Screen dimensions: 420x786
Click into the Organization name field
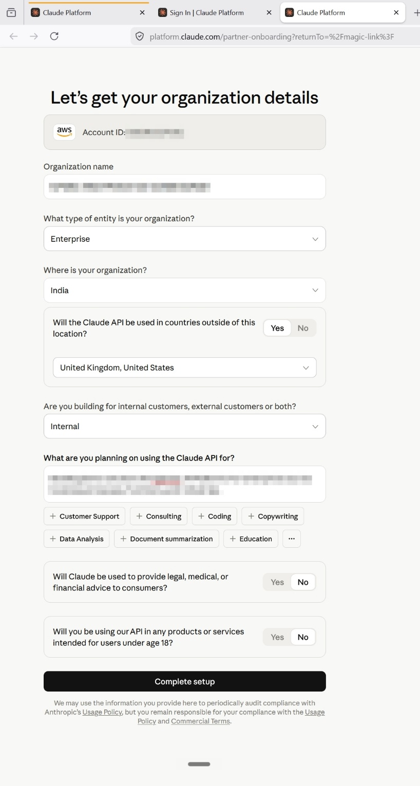[x=185, y=187]
